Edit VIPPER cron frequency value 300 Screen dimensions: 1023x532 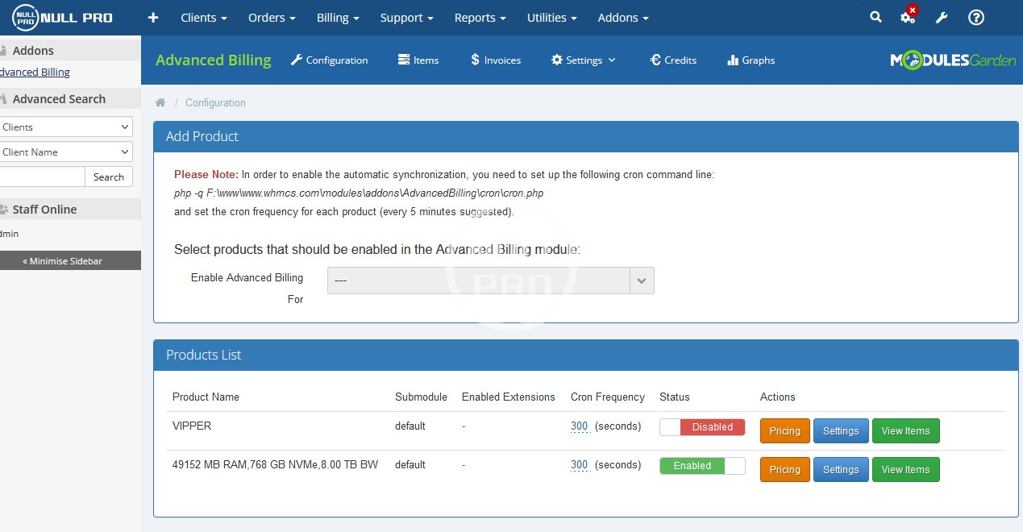click(x=579, y=426)
